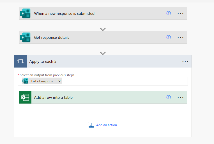Remove the List of responses token
The width and height of the screenshot is (214, 144).
(59, 81)
